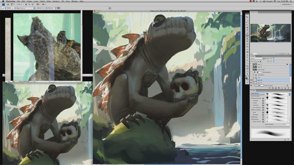Screen dimensions: 294x165
Task: Click the Lock transparent pixels icon
Action: point(255,62)
